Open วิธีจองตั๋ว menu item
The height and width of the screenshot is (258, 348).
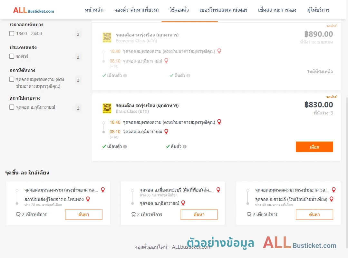coord(179,10)
